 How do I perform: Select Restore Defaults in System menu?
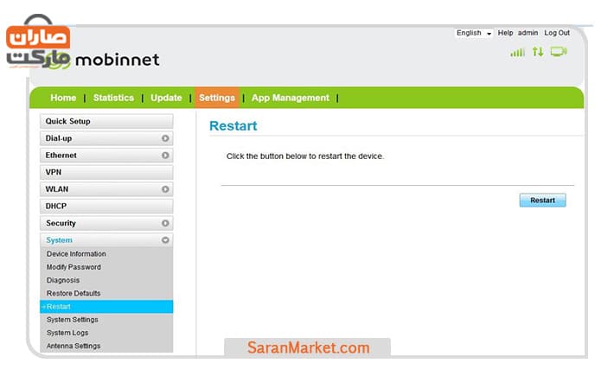pos(74,294)
